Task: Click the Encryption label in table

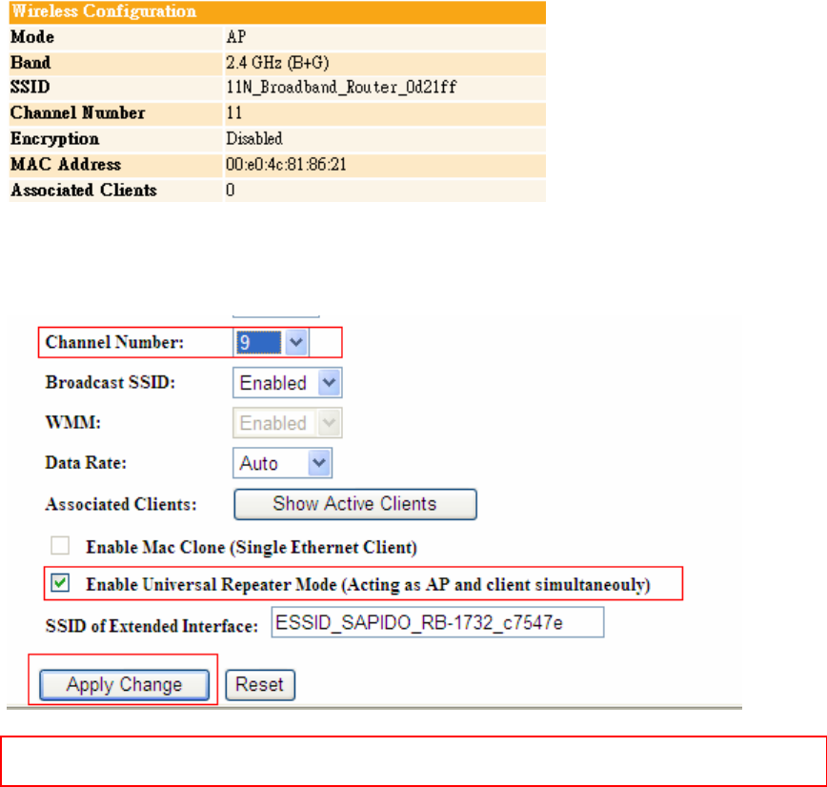Action: coord(55,139)
